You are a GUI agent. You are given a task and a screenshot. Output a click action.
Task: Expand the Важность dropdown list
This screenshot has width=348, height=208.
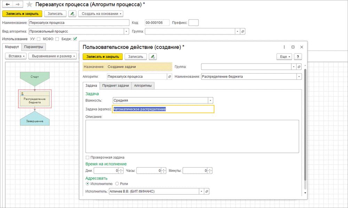210,100
